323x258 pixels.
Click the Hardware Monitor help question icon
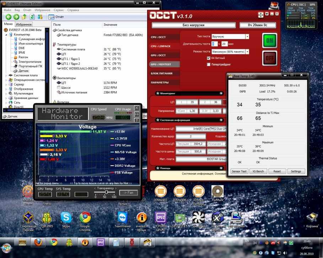coord(136,120)
